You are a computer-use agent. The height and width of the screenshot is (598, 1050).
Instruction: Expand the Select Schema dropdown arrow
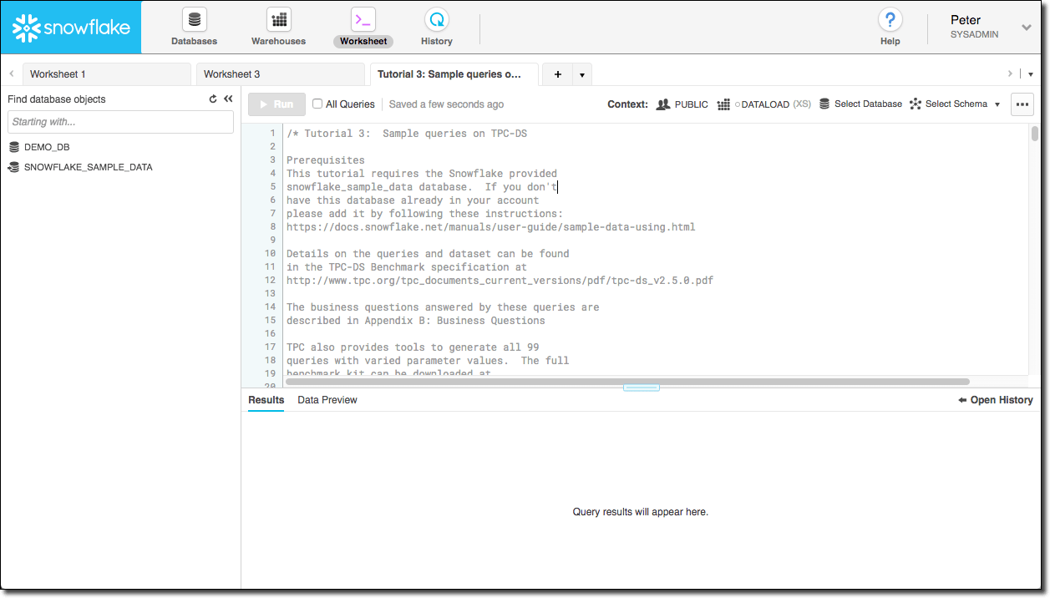tap(997, 104)
